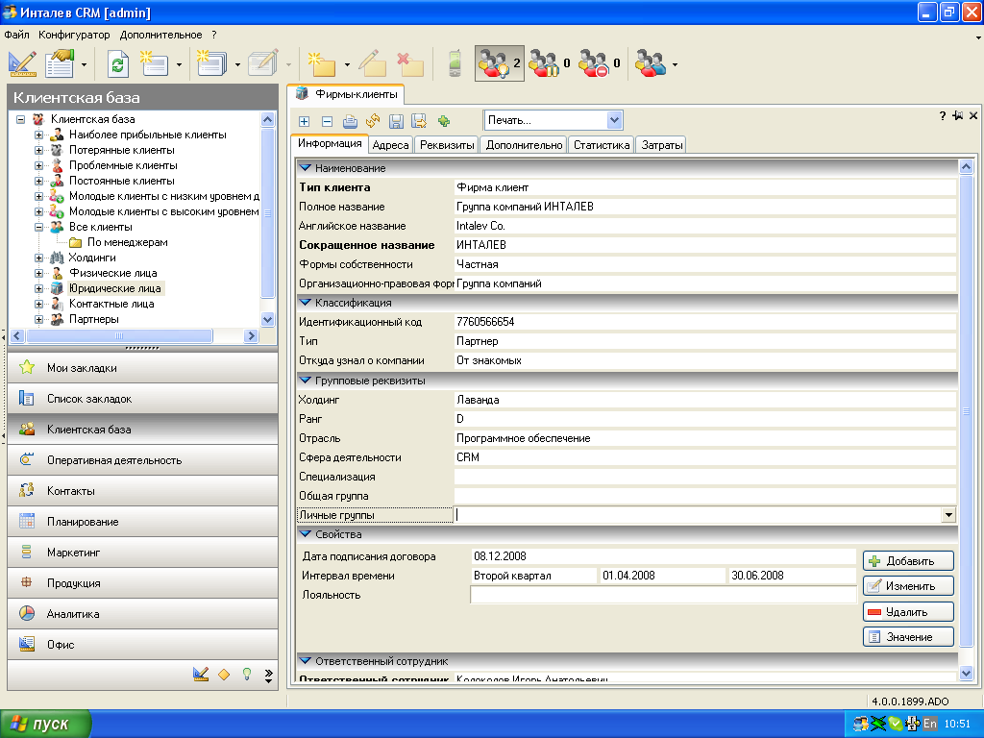Click the mobile phone icon in toolbar
984x738 pixels.
455,64
